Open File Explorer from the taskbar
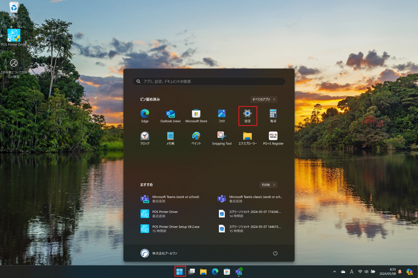 [x=203, y=271]
